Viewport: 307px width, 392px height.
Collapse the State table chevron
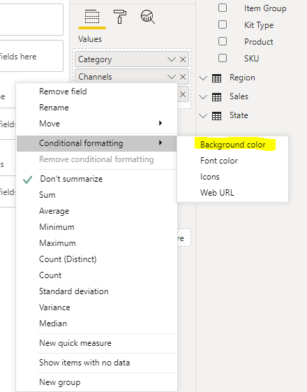203,116
